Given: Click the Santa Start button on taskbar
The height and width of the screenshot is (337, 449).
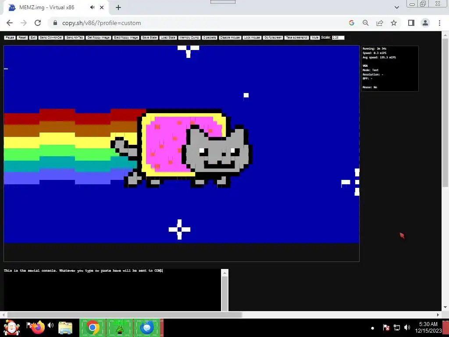Looking at the screenshot, I should click(x=12, y=327).
